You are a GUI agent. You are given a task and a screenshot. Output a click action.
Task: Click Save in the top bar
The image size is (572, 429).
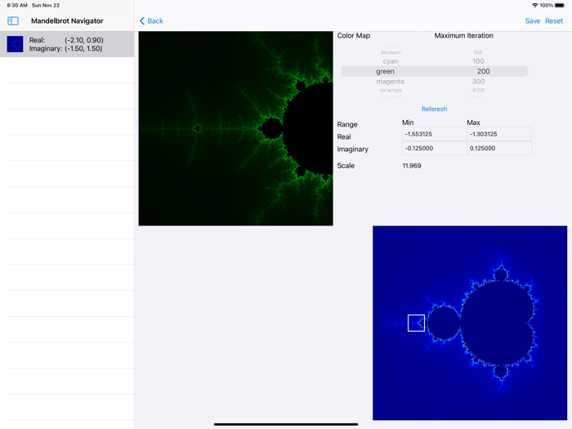click(532, 20)
